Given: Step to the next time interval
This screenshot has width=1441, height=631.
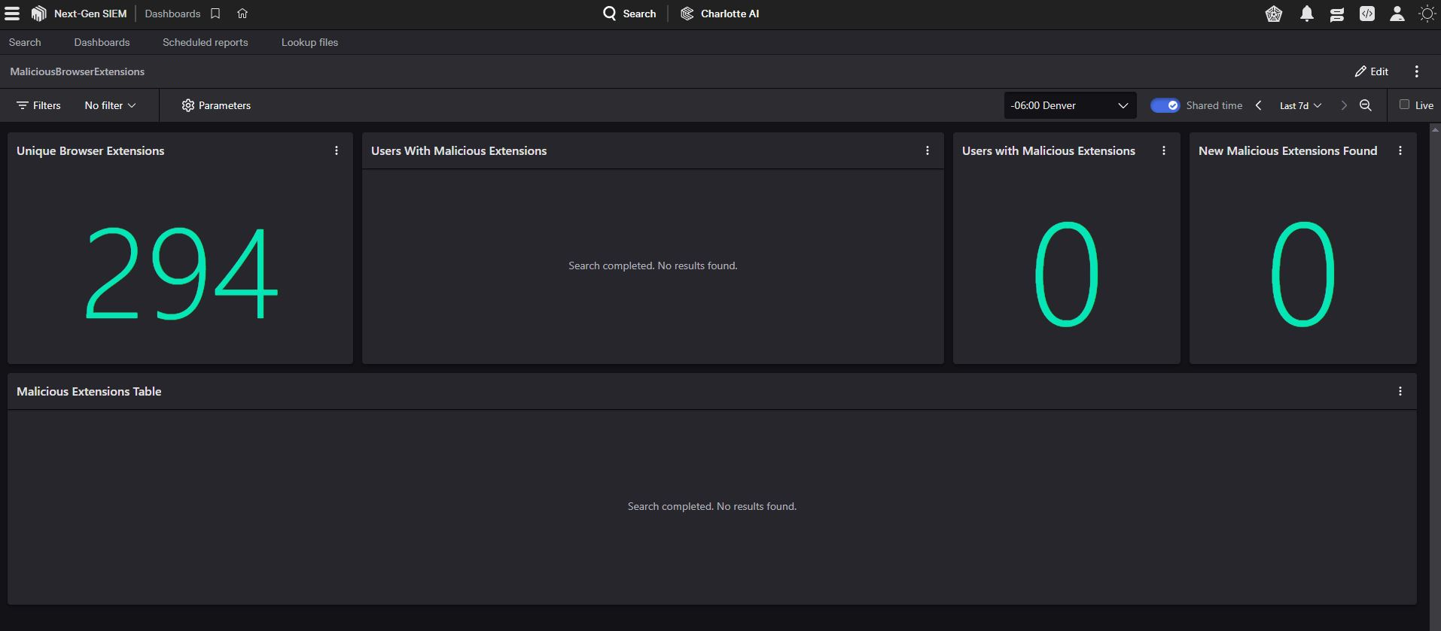Looking at the screenshot, I should pos(1344,105).
